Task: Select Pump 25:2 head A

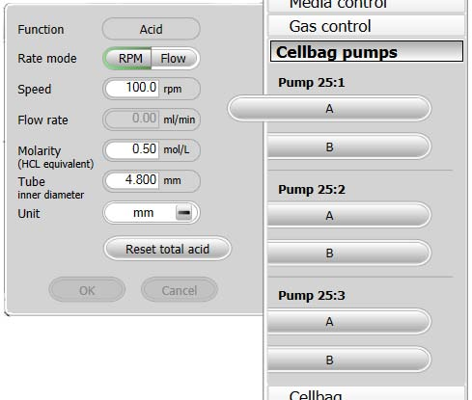Action: point(348,215)
